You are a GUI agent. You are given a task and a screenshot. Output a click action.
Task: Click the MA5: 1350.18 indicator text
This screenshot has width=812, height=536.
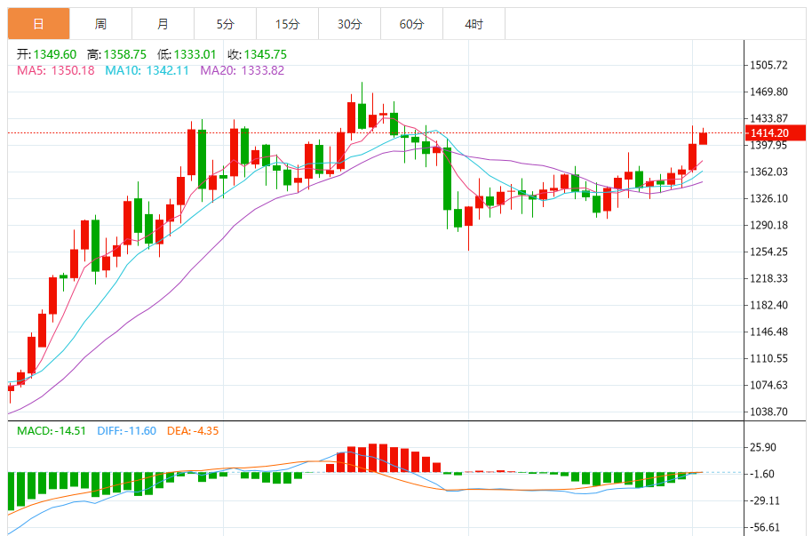(x=56, y=70)
